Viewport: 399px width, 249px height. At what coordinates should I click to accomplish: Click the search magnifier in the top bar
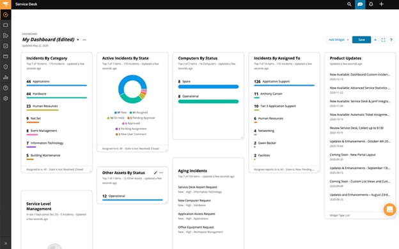[349, 4]
